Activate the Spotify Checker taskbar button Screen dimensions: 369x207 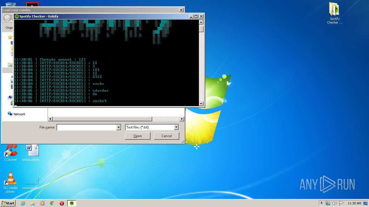click(72, 203)
